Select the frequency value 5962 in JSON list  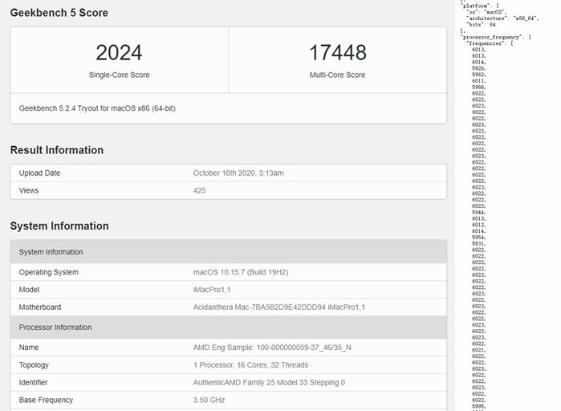coord(478,75)
